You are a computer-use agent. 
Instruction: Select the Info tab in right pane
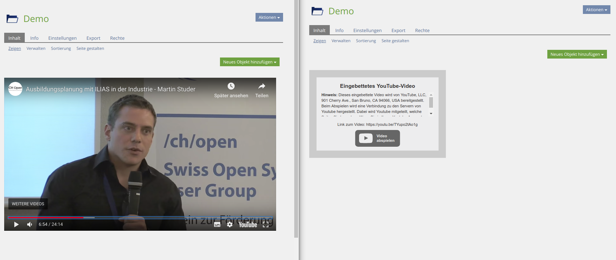click(x=339, y=30)
